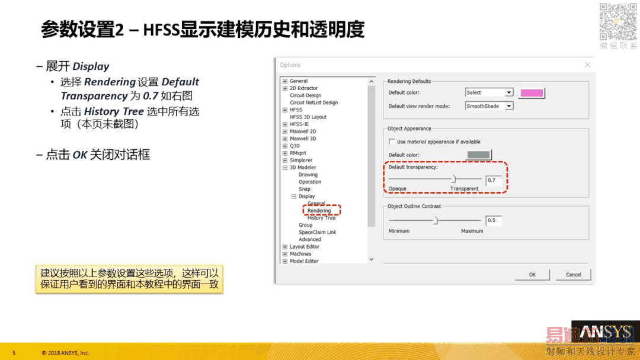Click tree scrollbar down arrow

point(371,259)
